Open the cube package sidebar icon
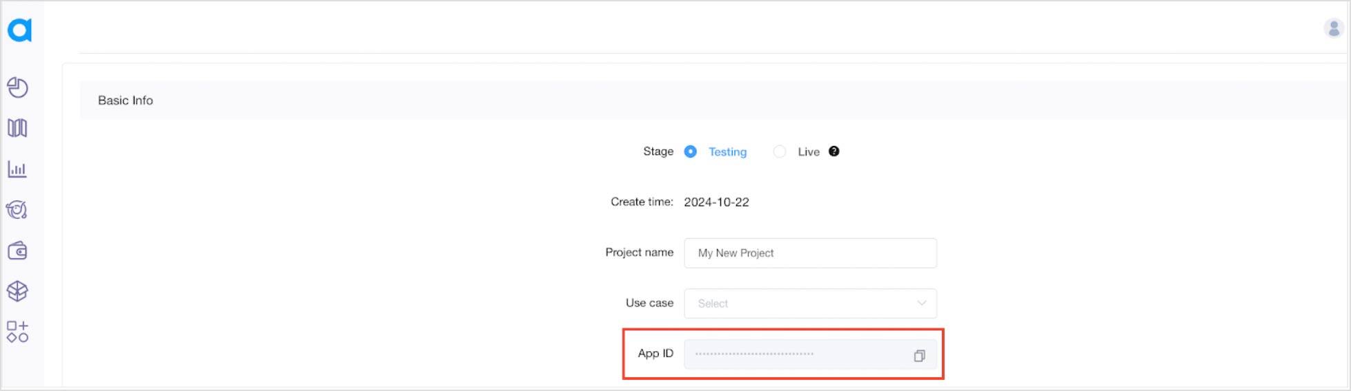This screenshot has width=1351, height=391. (x=17, y=291)
